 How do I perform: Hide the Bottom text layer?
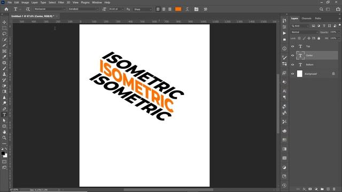(x=293, y=65)
